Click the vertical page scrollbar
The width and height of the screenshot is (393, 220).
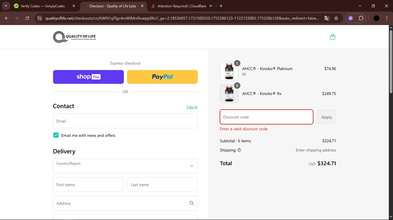pos(391,62)
